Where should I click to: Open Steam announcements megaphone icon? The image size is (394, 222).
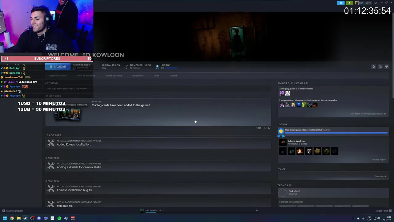point(341,3)
